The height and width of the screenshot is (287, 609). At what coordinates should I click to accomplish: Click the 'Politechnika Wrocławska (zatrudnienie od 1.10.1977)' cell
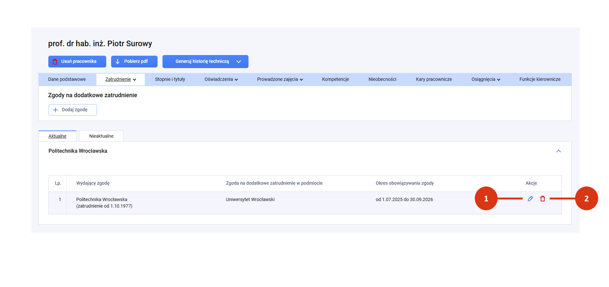point(104,203)
